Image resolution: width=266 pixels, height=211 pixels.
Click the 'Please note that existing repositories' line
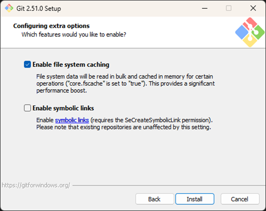click(124, 127)
